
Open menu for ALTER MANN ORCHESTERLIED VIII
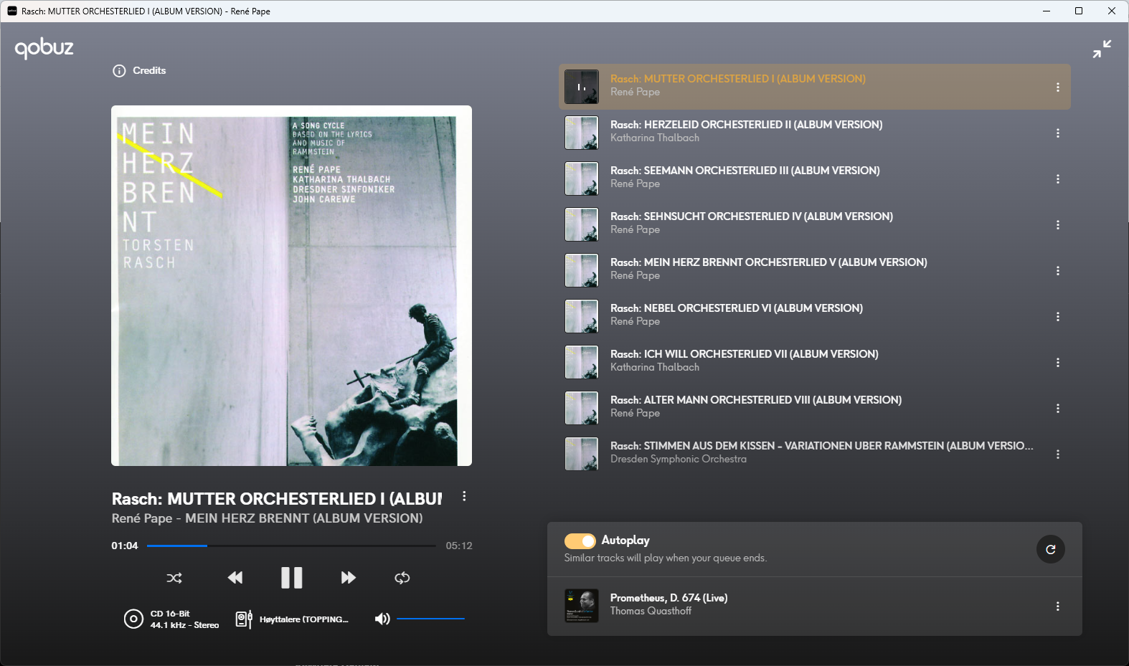[x=1057, y=409]
